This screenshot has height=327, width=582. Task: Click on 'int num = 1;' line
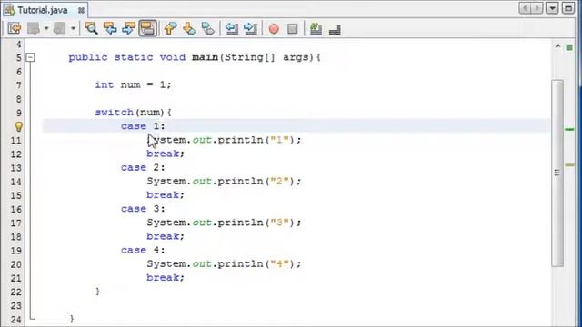(x=134, y=84)
